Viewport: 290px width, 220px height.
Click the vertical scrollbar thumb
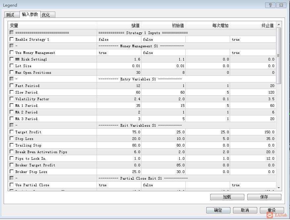click(x=278, y=56)
